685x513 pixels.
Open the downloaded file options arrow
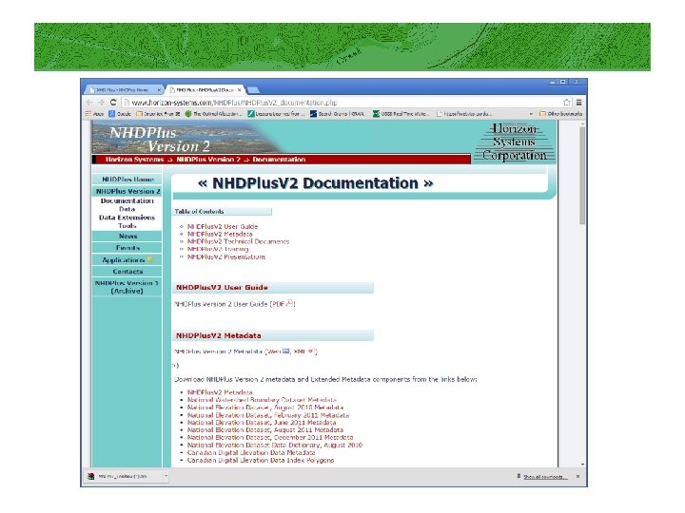click(x=166, y=476)
